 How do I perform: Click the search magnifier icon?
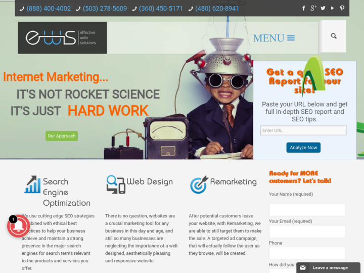[x=334, y=36]
